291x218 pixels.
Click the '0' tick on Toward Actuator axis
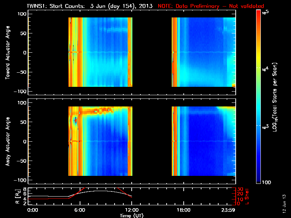(25, 53)
